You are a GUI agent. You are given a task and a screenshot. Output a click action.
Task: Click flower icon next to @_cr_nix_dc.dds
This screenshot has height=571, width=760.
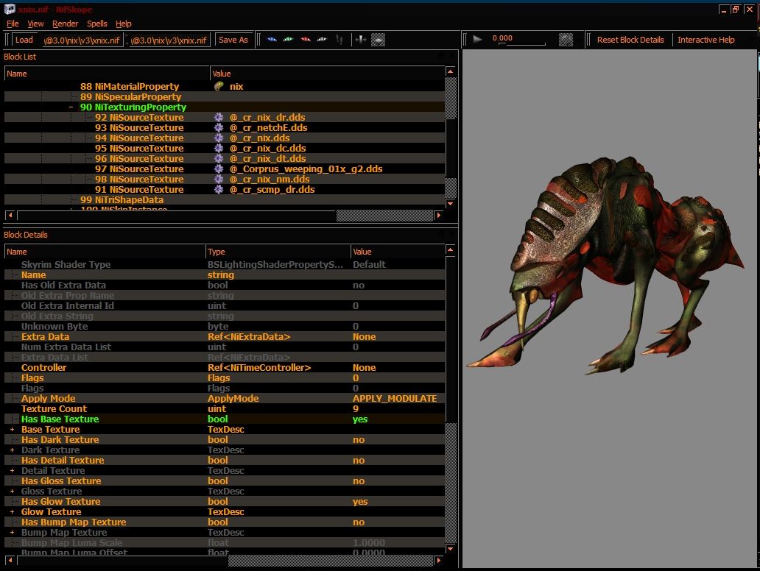pyautogui.click(x=219, y=148)
